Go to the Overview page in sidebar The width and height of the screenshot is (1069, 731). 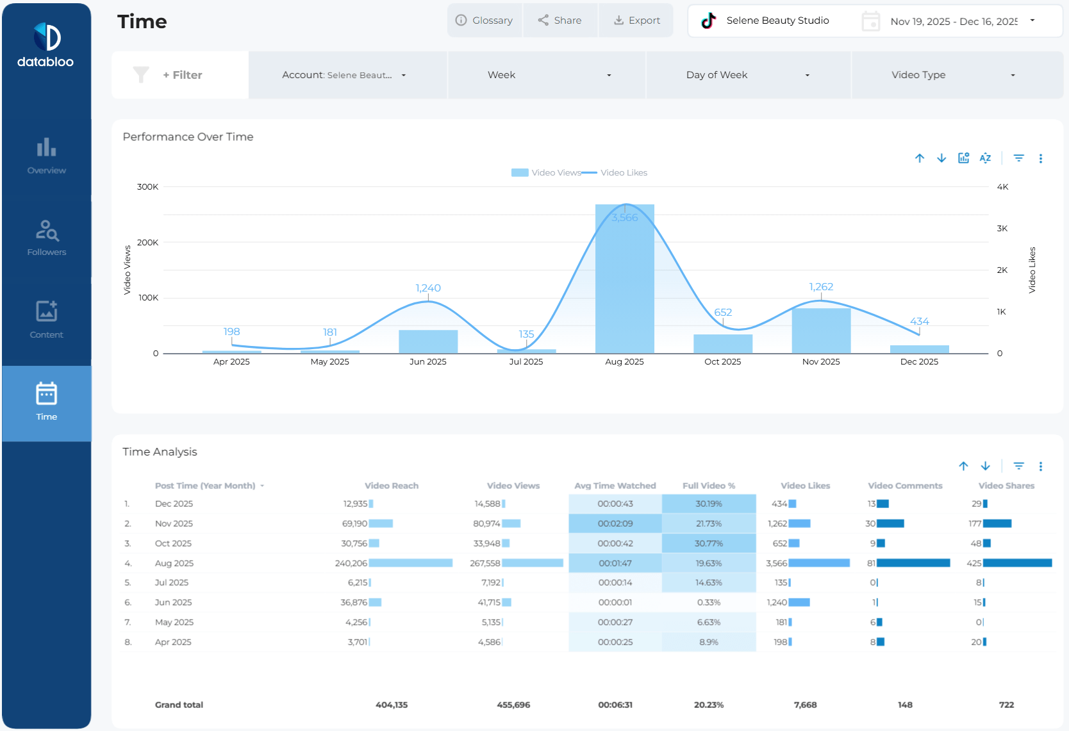46,156
